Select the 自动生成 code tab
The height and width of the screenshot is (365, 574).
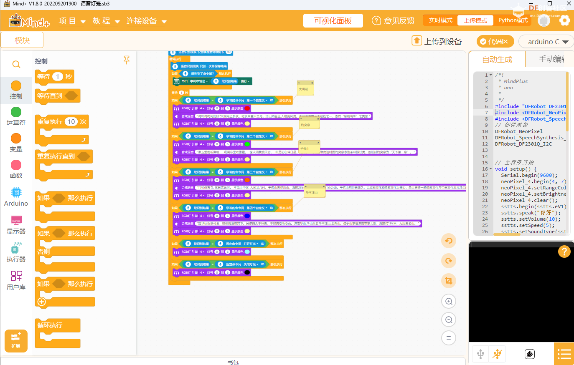497,60
